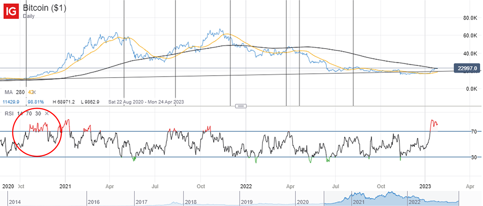Click the 98.81% change value
This screenshot has height=206, width=483.
click(36, 102)
